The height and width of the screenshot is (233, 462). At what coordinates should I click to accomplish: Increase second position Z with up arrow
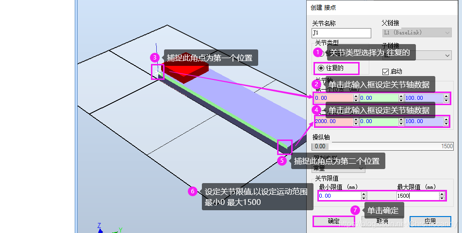tap(446, 119)
